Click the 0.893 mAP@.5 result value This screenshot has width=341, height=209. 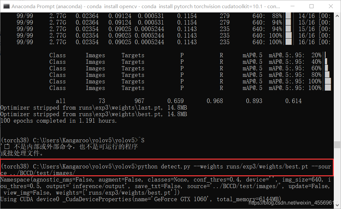click(254, 101)
